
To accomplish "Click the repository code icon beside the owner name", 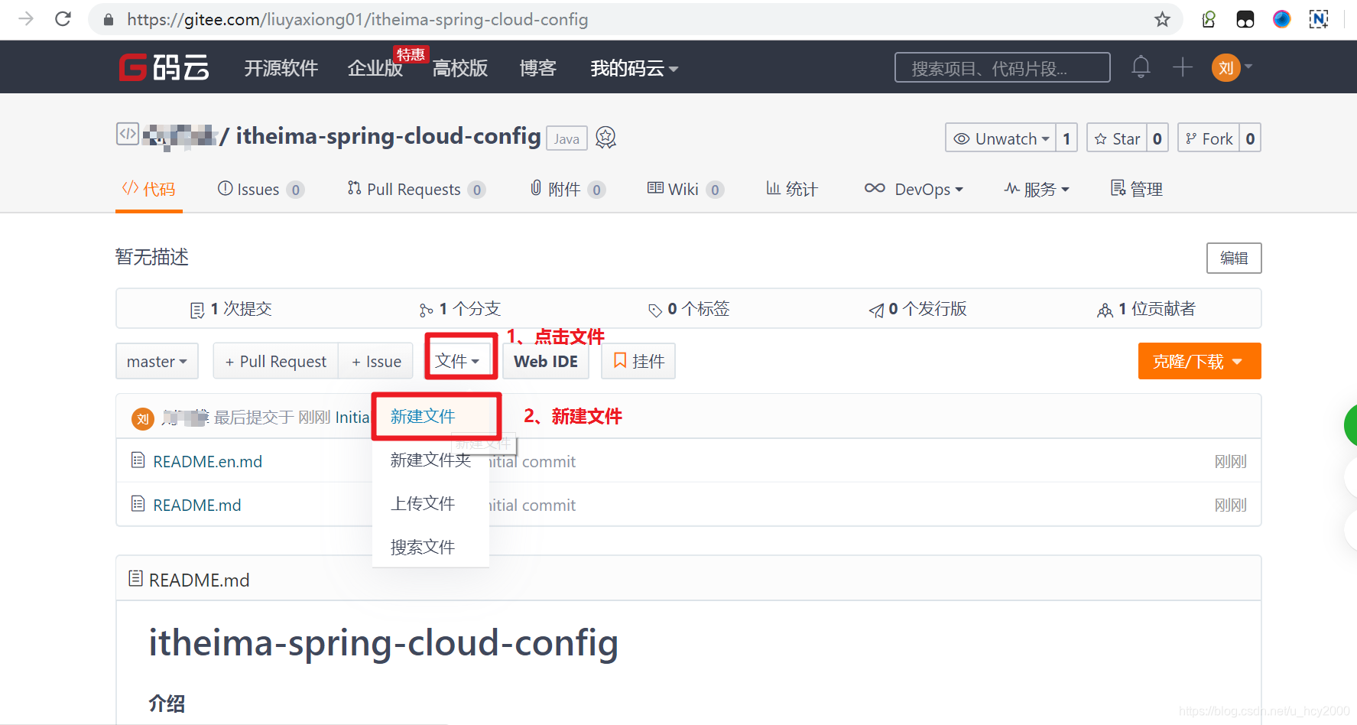I will tap(127, 134).
